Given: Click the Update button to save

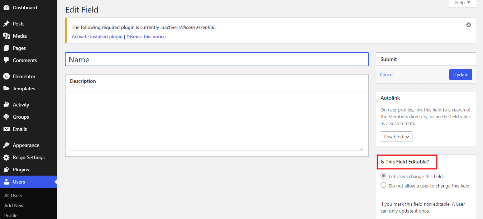Looking at the screenshot, I should point(460,74).
